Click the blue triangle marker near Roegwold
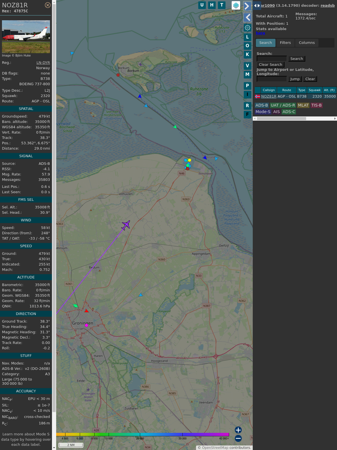Screen dimensions: 337x450 (140, 295)
